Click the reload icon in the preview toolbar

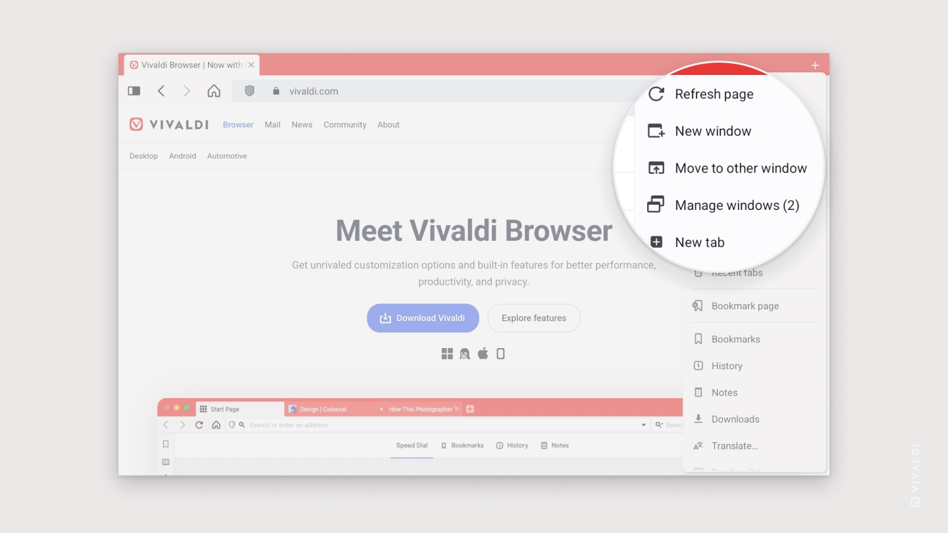point(199,425)
